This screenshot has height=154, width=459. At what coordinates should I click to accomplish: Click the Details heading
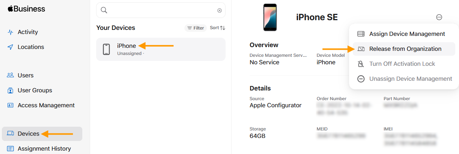(x=260, y=88)
